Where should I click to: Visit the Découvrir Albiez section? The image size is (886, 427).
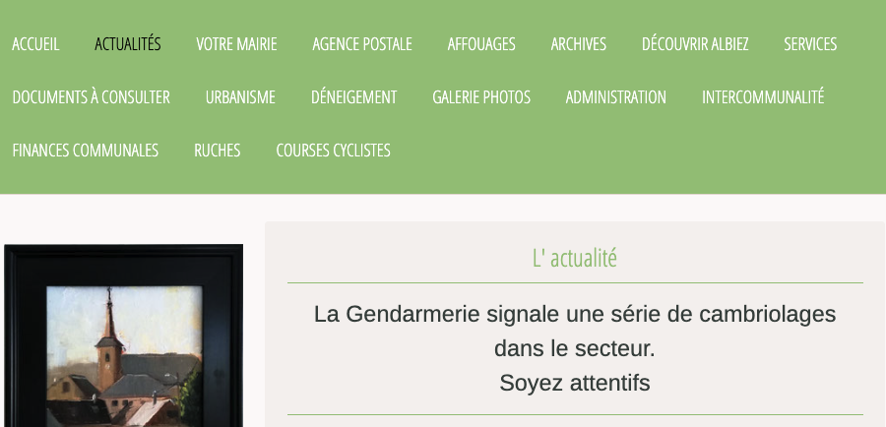[x=695, y=44]
